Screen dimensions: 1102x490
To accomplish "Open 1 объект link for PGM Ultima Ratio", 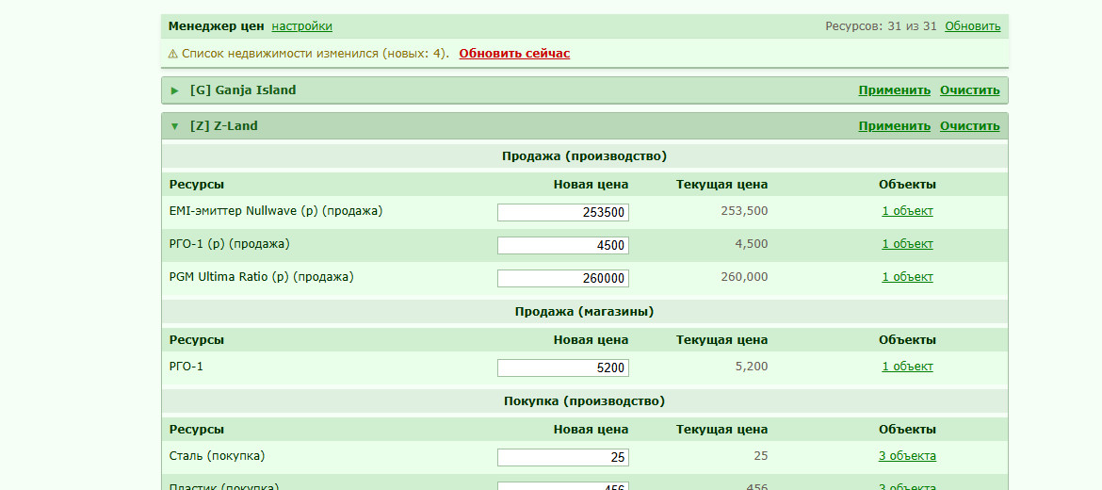I will pos(907,277).
